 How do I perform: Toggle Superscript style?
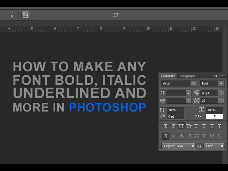click(x=196, y=126)
